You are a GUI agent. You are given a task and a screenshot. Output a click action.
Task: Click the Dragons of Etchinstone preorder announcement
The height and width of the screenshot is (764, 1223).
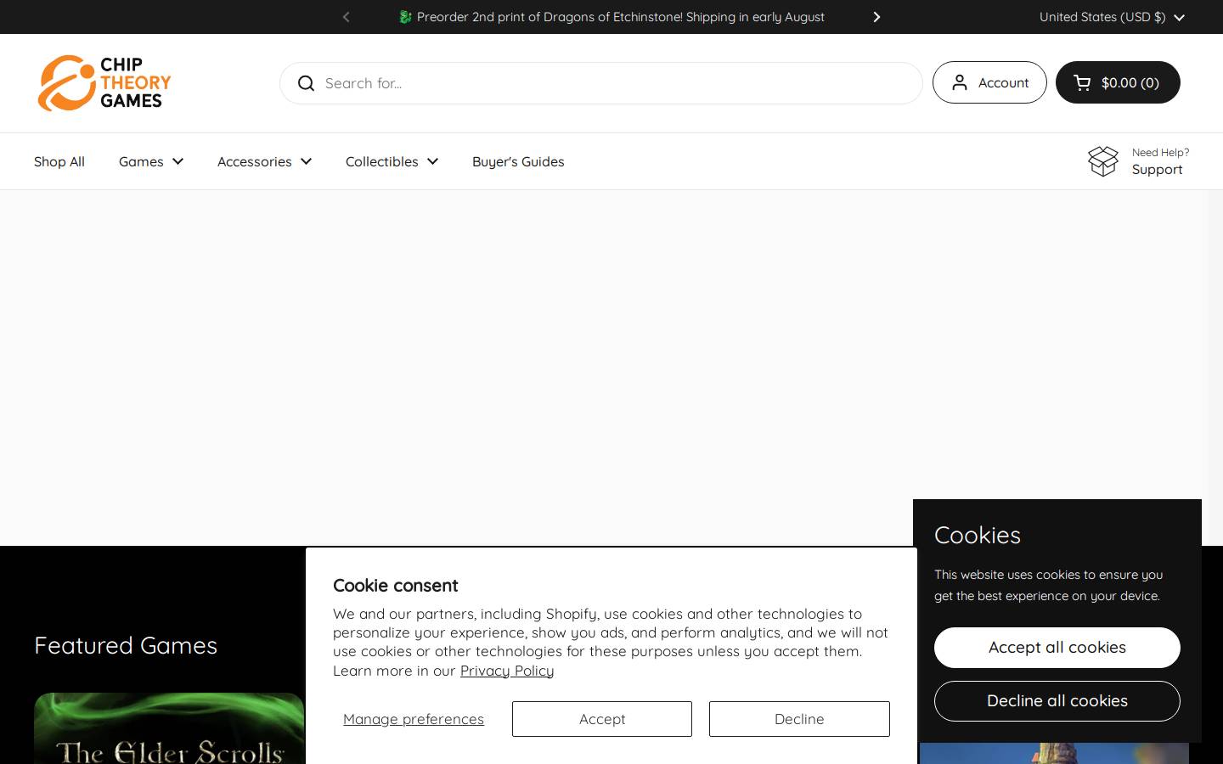(x=611, y=17)
